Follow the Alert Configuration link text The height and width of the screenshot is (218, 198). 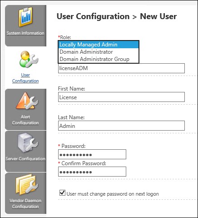25,120
